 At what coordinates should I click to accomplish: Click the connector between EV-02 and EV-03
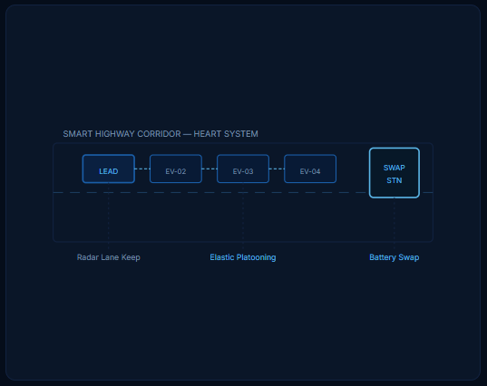(209, 169)
